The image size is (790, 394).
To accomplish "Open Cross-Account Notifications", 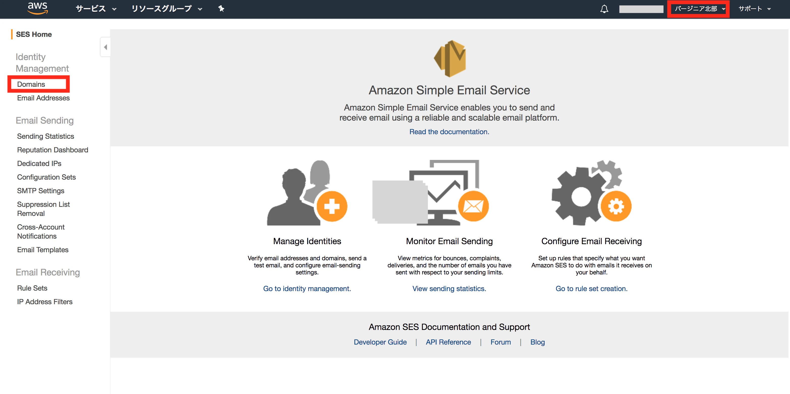I will pyautogui.click(x=41, y=232).
